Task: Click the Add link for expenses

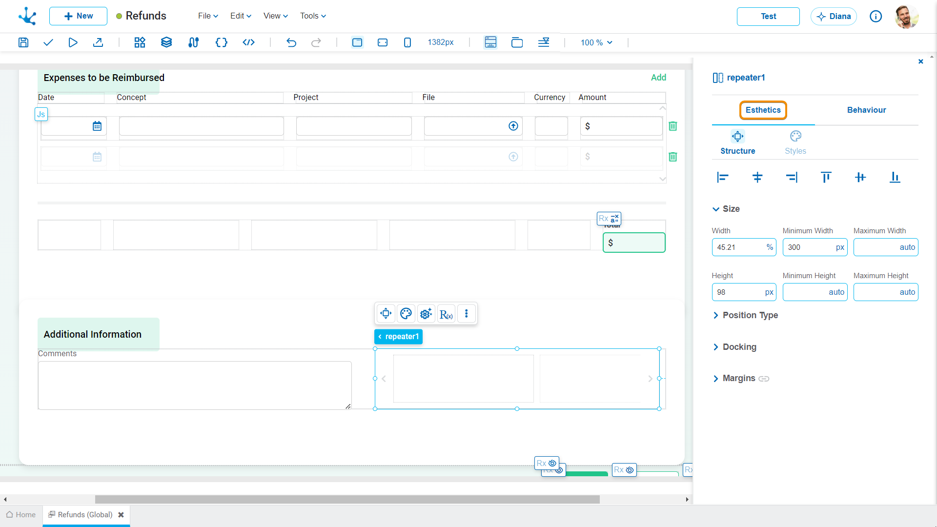Action: pos(658,78)
